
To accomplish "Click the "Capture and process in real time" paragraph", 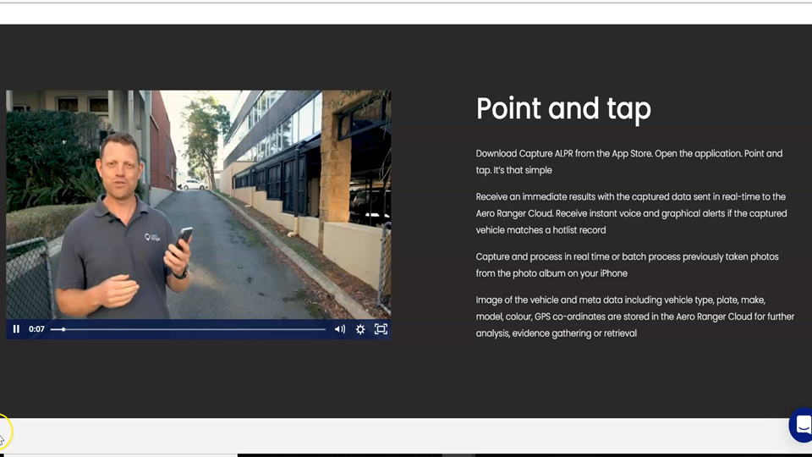I will coord(627,265).
